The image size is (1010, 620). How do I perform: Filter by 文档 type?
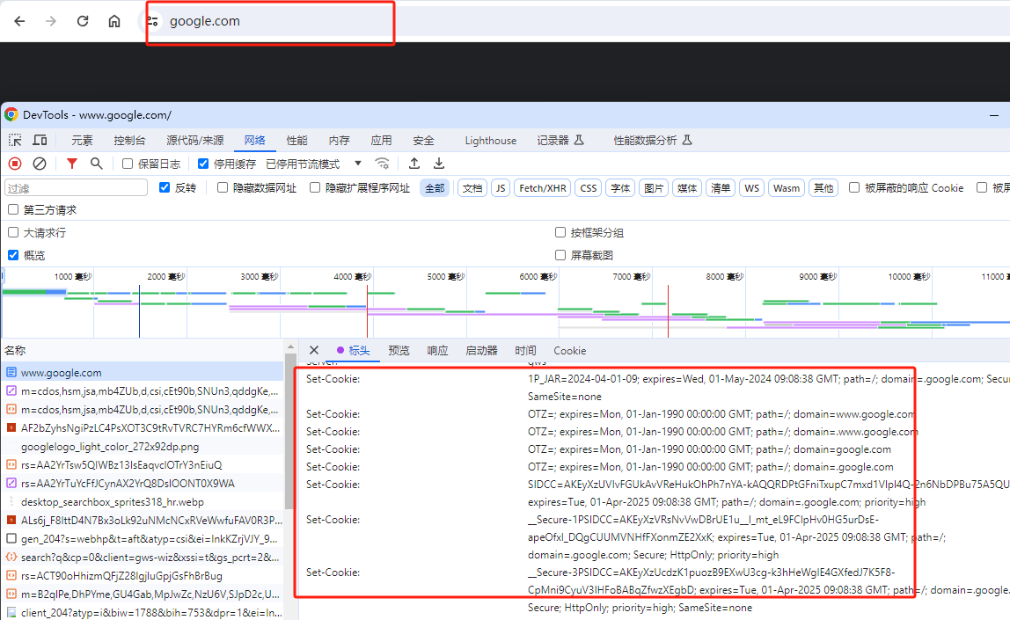(x=472, y=188)
